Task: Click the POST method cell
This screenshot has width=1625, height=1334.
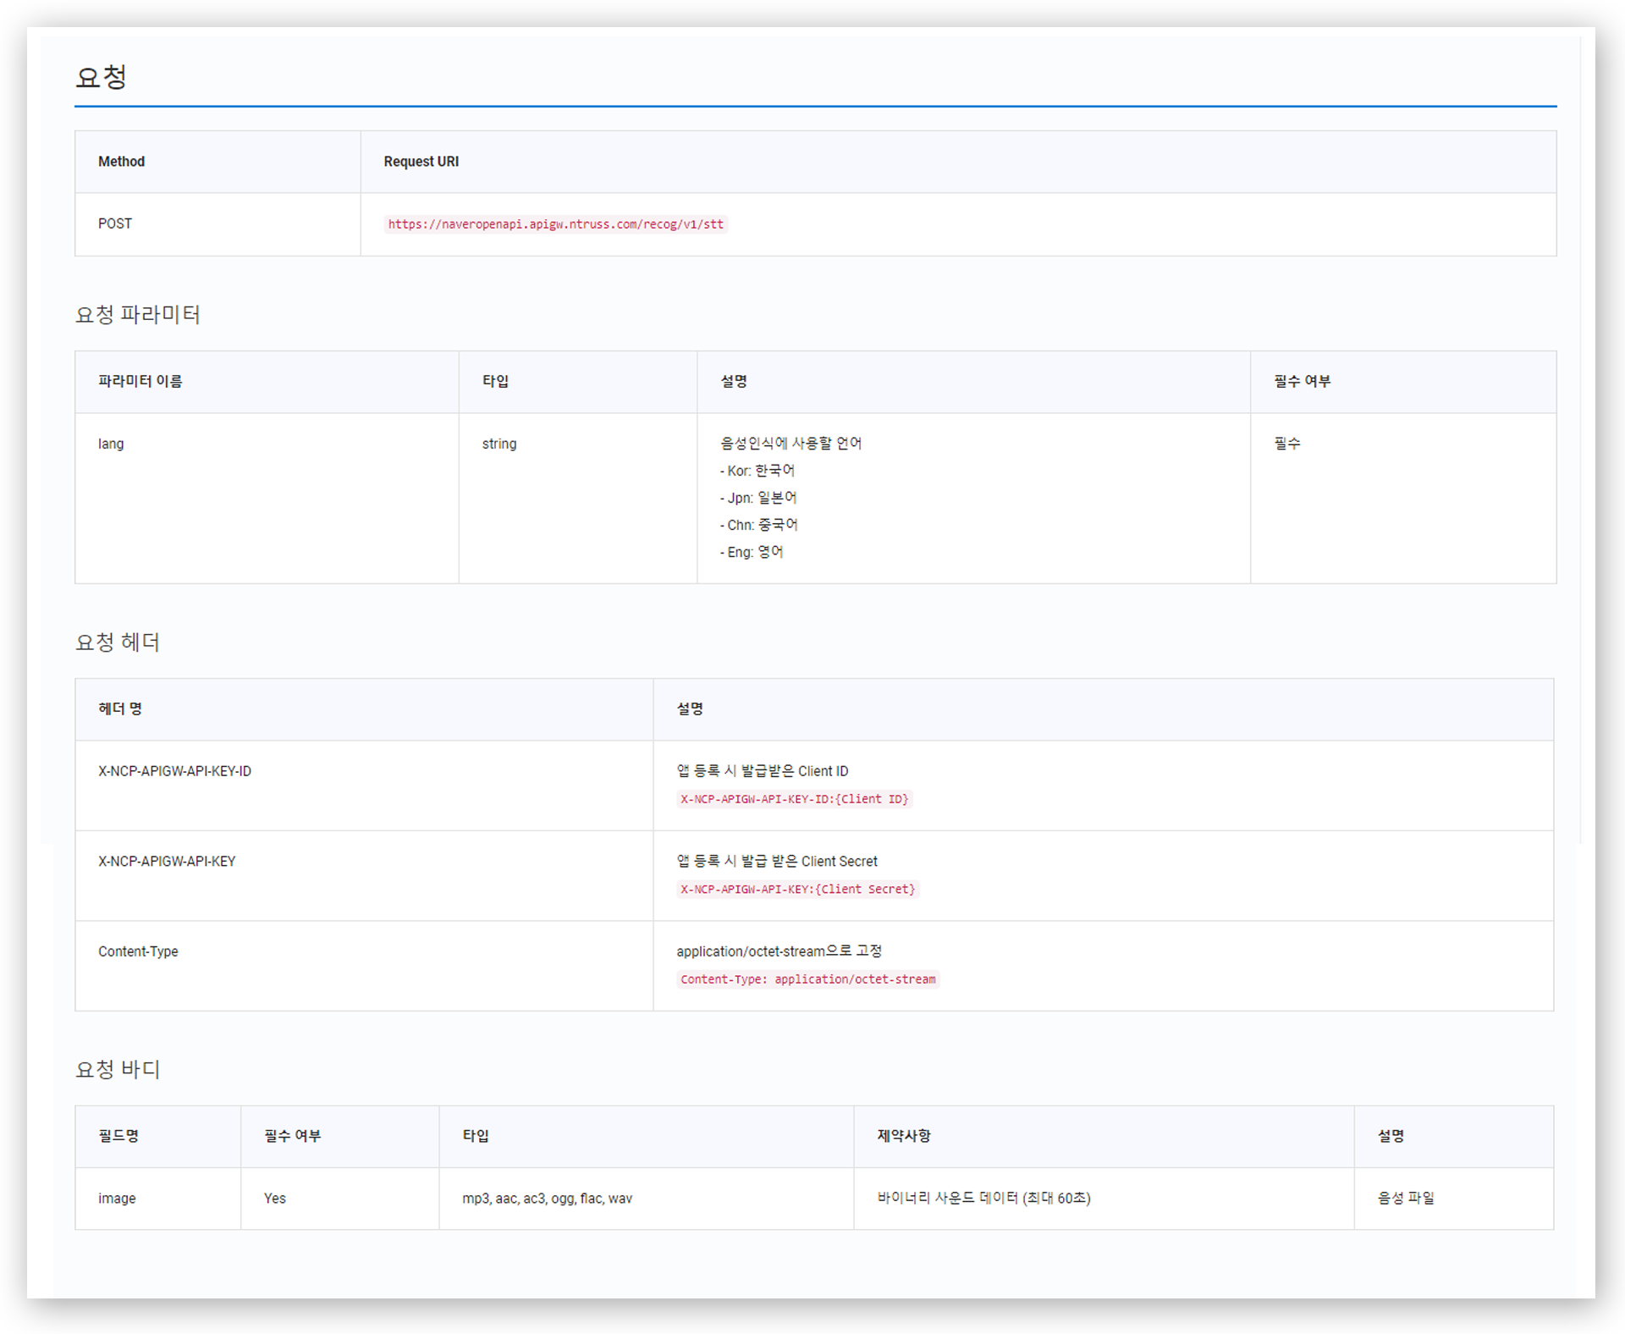Action: [115, 223]
